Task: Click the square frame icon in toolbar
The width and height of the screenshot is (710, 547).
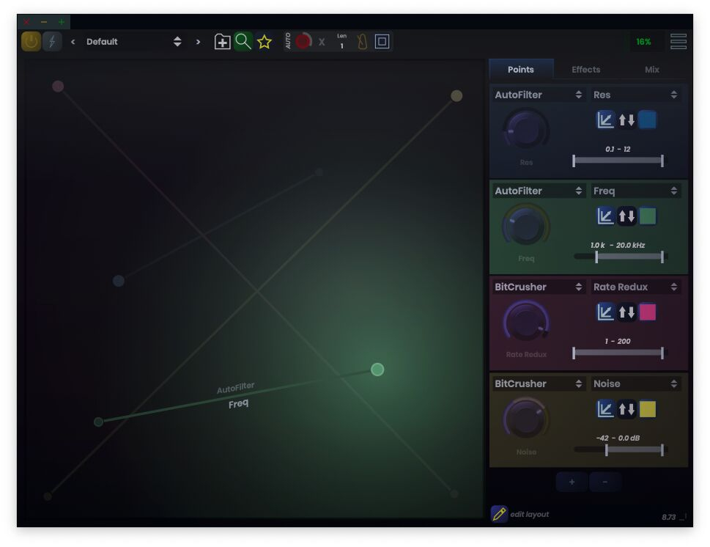Action: tap(382, 42)
